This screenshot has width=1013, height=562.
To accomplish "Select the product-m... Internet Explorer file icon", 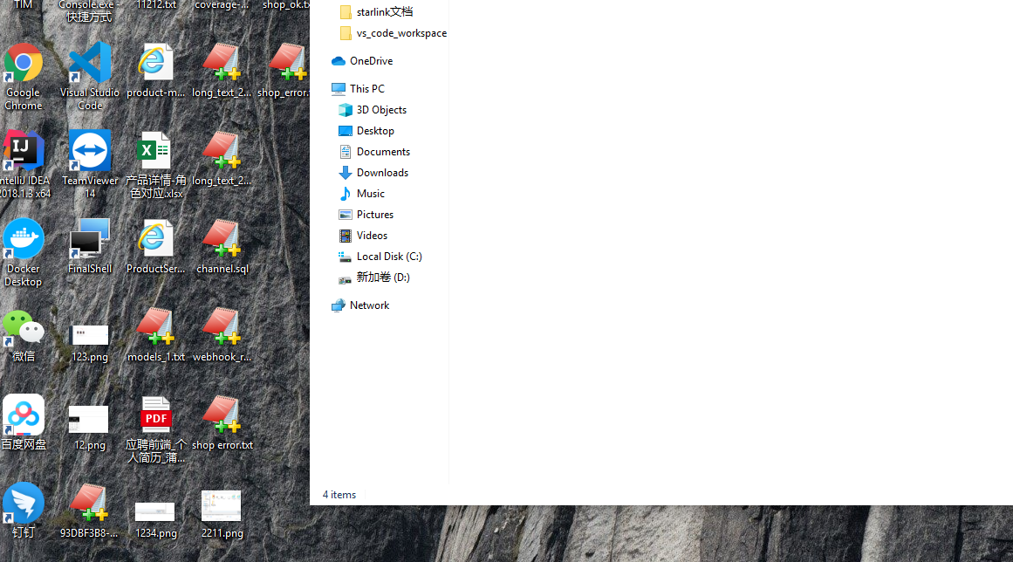I will [155, 70].
